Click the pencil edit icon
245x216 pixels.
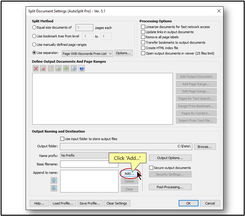51,69
